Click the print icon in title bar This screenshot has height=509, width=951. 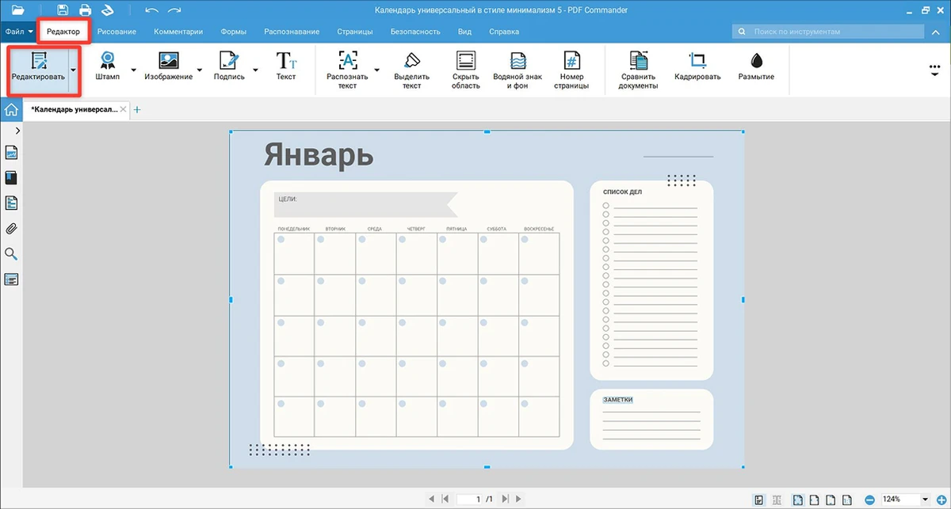[x=82, y=10]
